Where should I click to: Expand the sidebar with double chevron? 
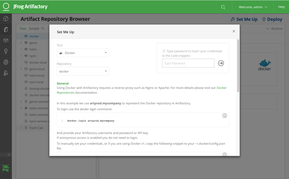[9, 155]
